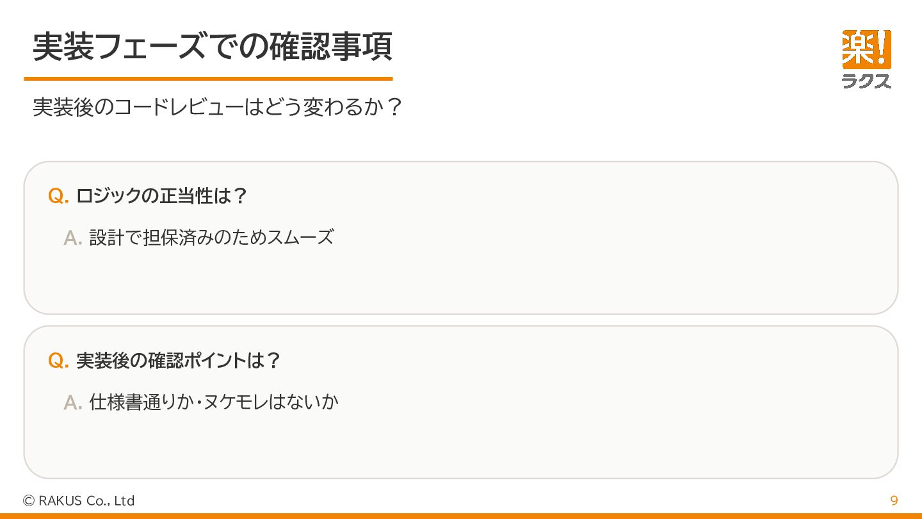This screenshot has height=519, width=922.
Task: Click the question ロジックの正当性は？
Action: click(x=162, y=196)
